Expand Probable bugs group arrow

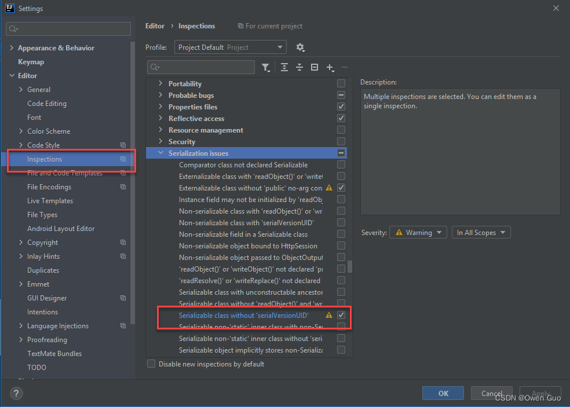[160, 95]
